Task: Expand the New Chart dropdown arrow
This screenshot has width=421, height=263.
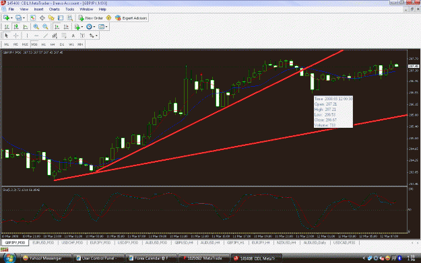Action: tap(11, 18)
